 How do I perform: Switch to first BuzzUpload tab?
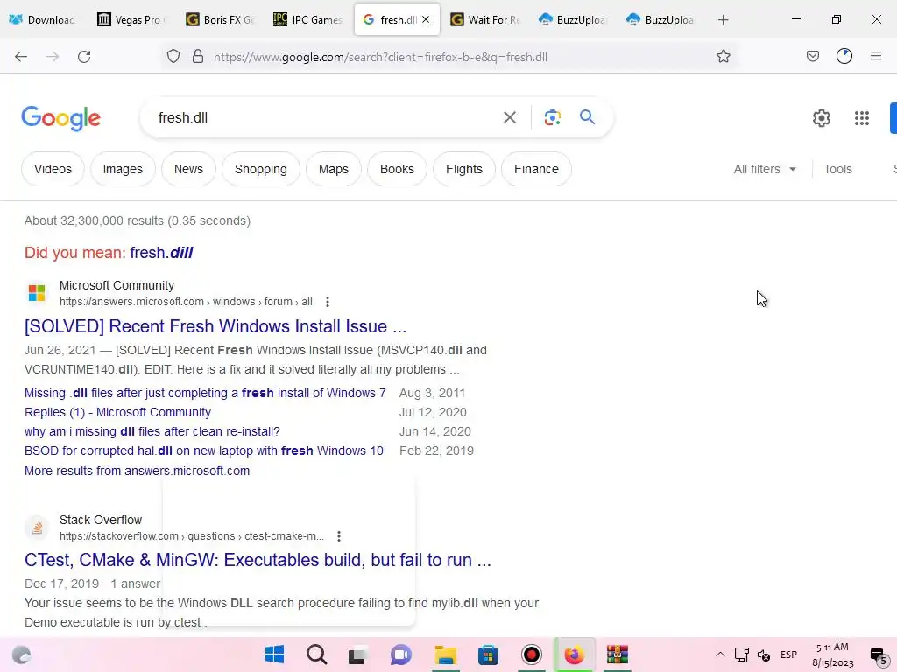click(573, 19)
